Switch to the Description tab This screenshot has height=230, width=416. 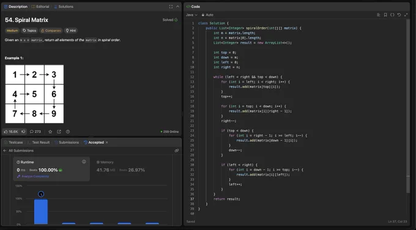[x=16, y=7]
